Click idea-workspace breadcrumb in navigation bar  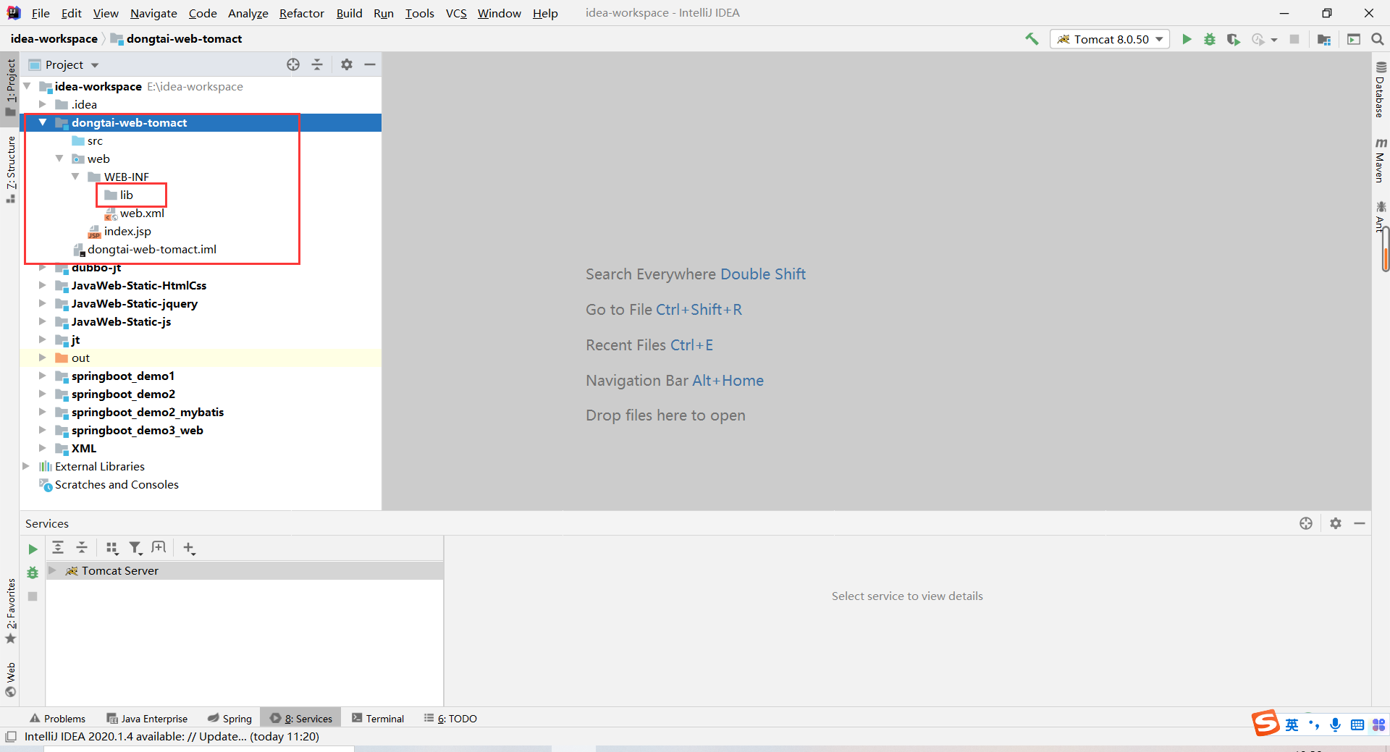click(x=54, y=39)
